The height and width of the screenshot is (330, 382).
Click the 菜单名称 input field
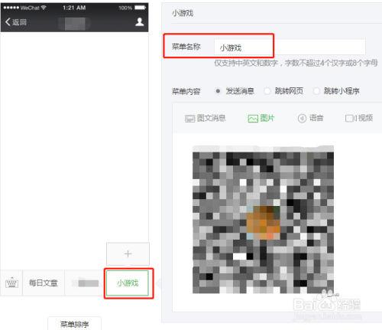click(290, 47)
